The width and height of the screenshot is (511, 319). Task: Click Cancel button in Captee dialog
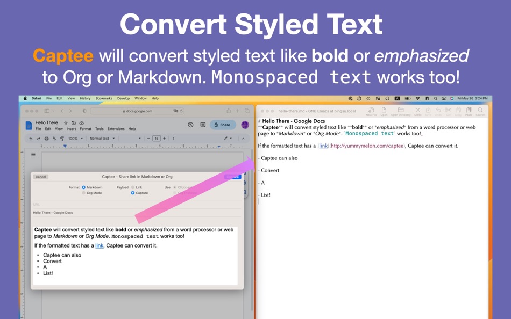[41, 177]
